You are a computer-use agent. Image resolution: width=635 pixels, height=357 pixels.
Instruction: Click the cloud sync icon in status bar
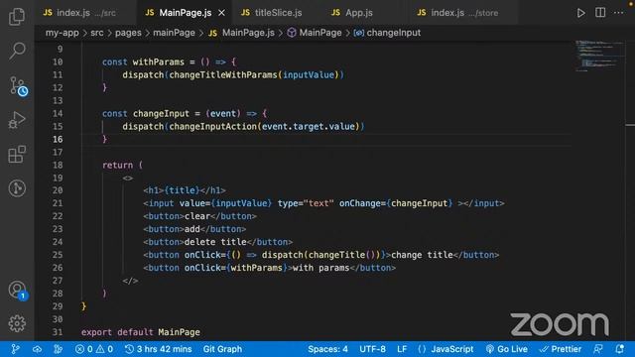click(37, 349)
